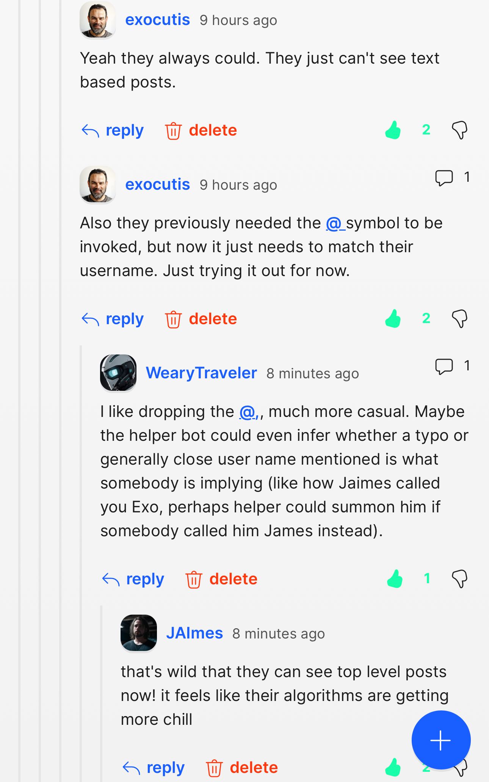Reply to exocutis's 'Yeah they always could' comment
The width and height of the screenshot is (489, 782).
113,131
